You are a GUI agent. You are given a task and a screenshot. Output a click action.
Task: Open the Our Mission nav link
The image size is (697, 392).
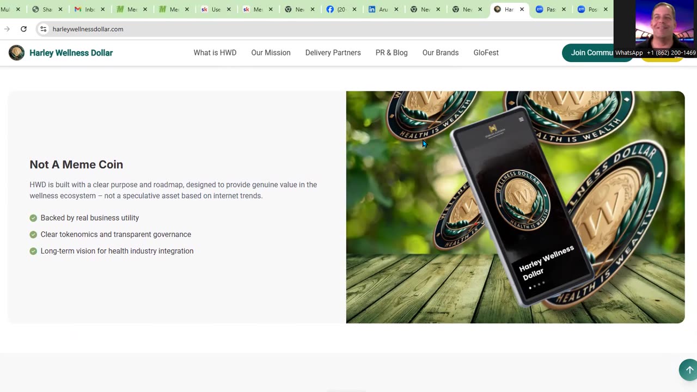point(271,53)
